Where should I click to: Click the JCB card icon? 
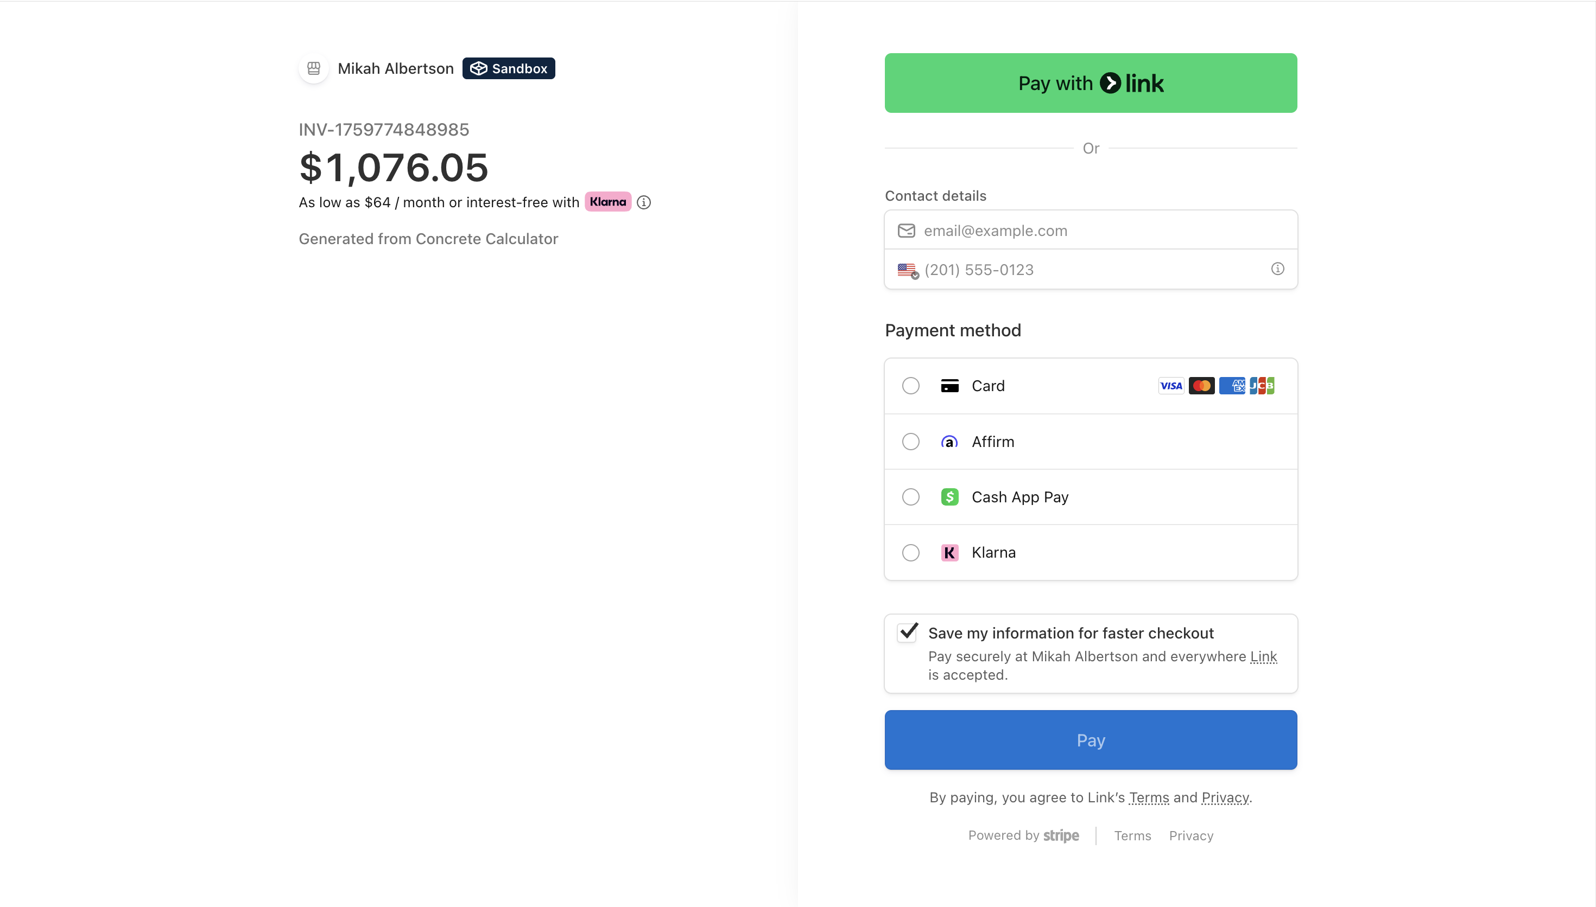point(1262,386)
